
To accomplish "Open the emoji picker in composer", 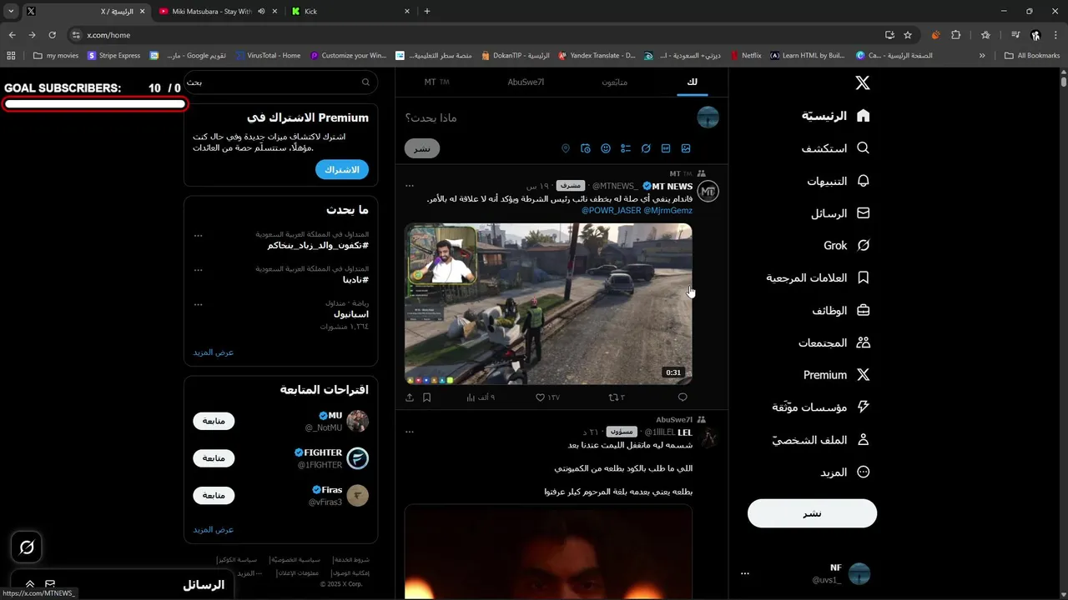I will click(606, 148).
